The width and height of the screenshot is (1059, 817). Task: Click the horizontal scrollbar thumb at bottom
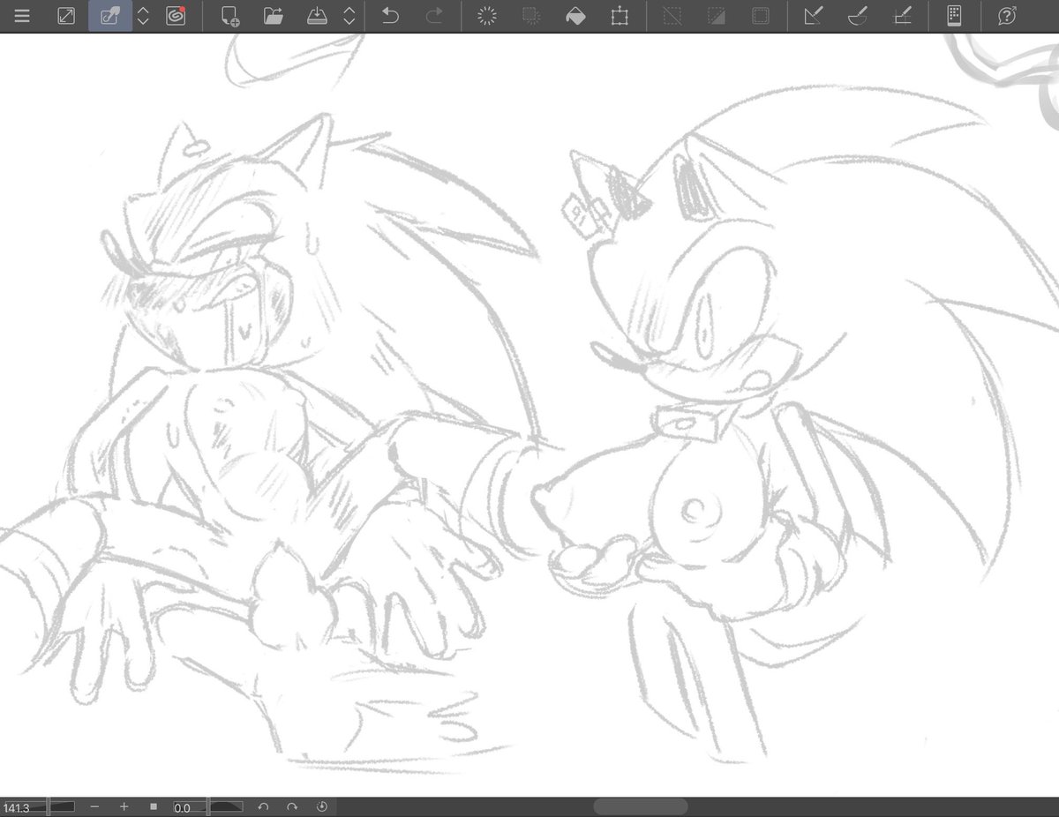point(641,807)
